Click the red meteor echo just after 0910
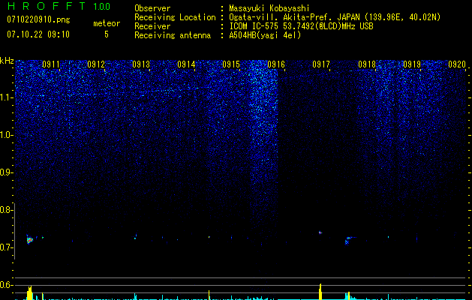The height and width of the screenshot is (300, 472). [x=29, y=240]
